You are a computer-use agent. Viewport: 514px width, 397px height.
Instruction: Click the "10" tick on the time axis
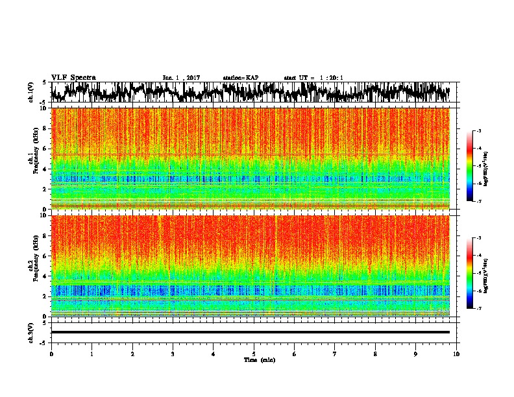[x=456, y=354]
